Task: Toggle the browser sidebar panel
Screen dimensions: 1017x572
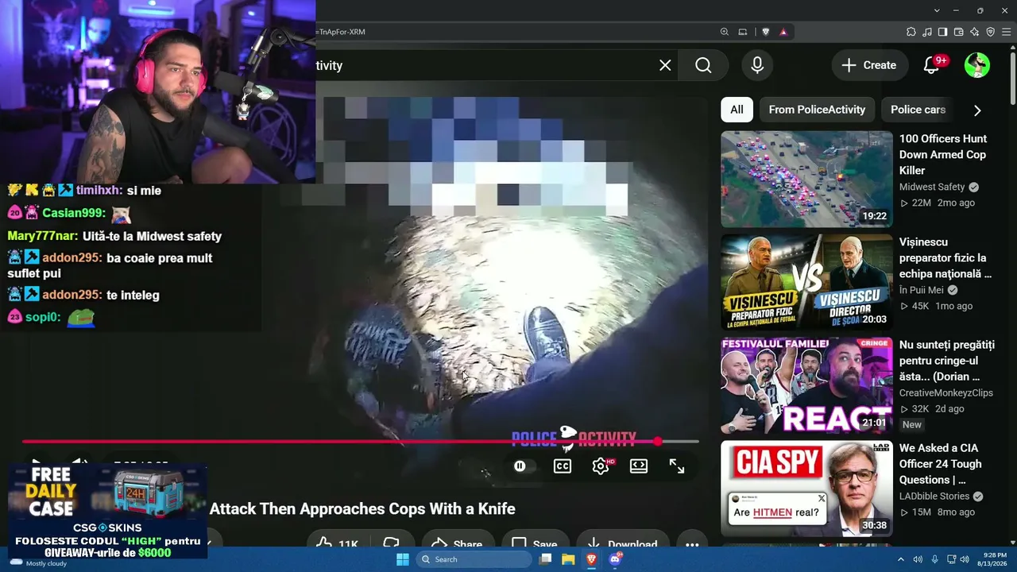Action: (943, 32)
